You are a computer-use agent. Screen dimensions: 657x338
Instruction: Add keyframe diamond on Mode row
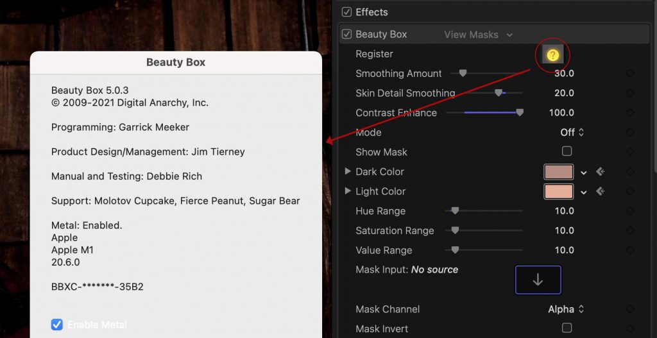(630, 132)
